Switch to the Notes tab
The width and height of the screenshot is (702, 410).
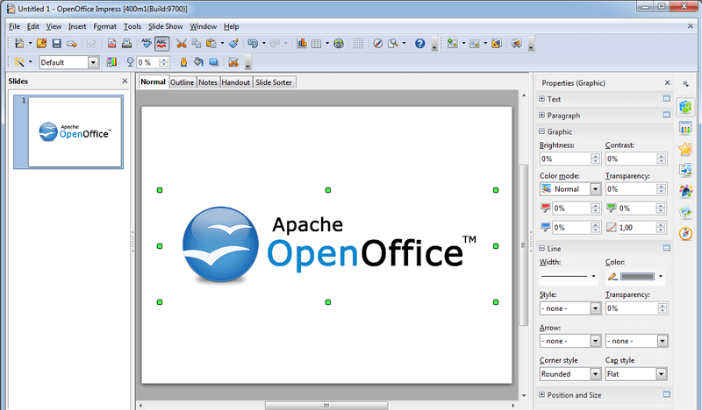point(208,82)
